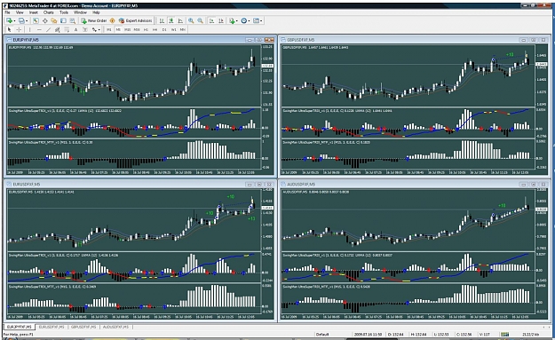The image size is (555, 340).
Task: Set timeframe to M1
Action: pyautogui.click(x=109, y=29)
